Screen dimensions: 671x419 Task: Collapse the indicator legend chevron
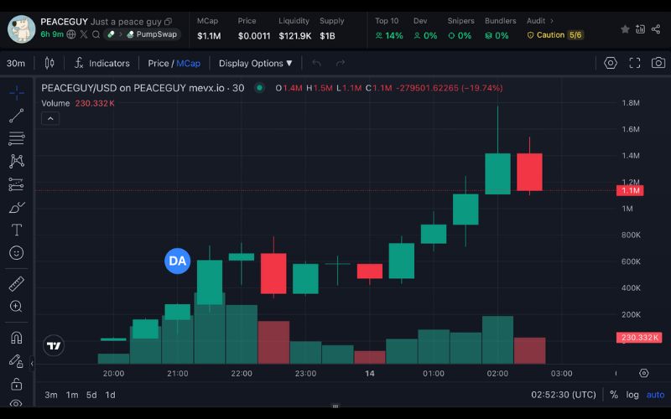50,118
